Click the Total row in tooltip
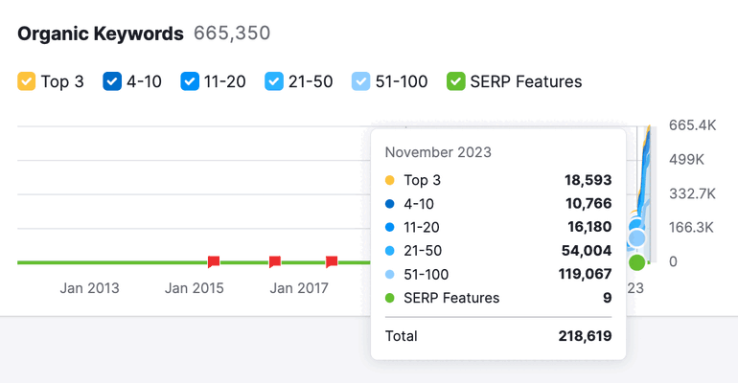This screenshot has height=383, width=738. point(498,336)
